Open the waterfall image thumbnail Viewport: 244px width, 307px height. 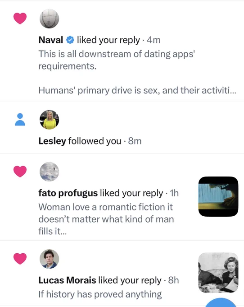[x=218, y=196]
